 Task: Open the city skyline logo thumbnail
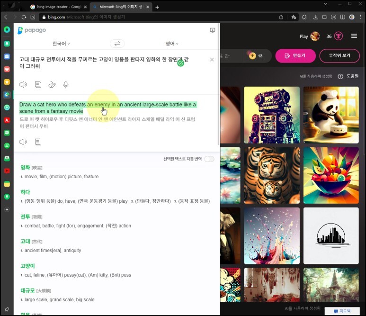[331, 235]
